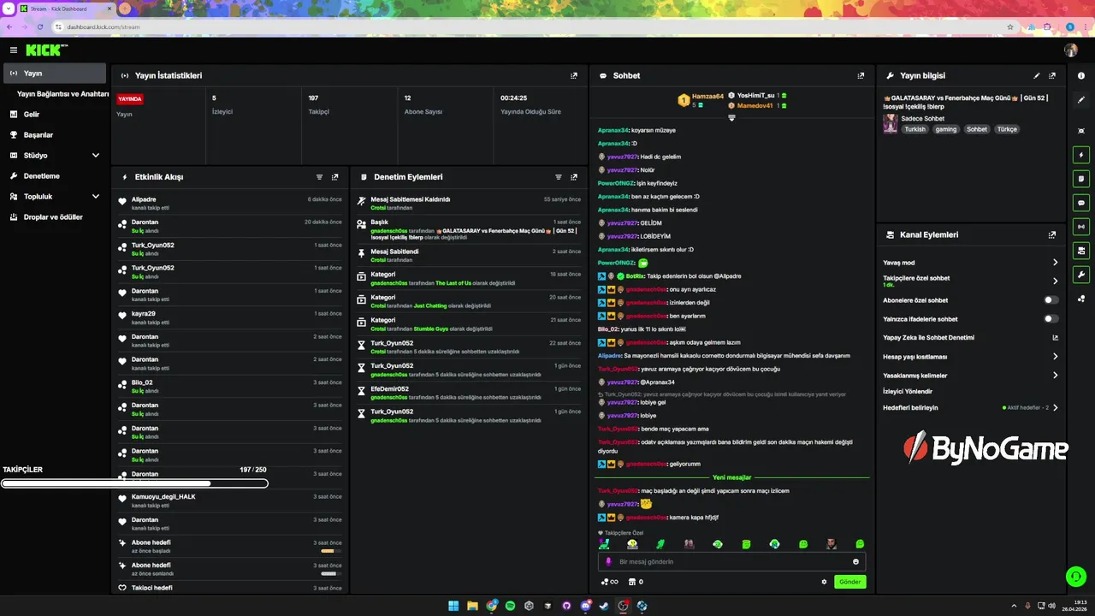Open Denetleme in the left sidebar
The image size is (1095, 616).
(55, 176)
